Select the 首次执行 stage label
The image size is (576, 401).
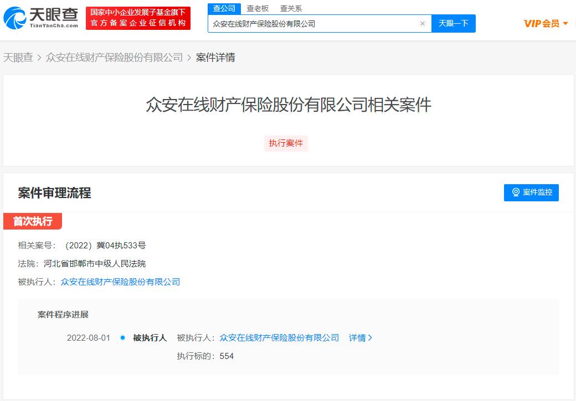click(x=33, y=221)
